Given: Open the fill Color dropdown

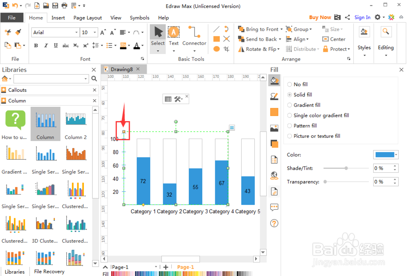Looking at the screenshot, I should click(396, 155).
